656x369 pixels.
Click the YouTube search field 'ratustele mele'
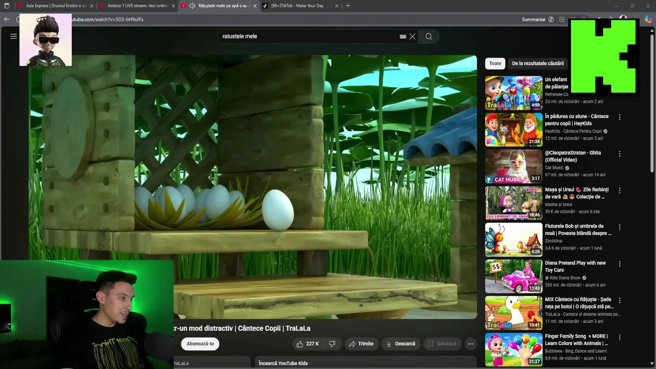[x=307, y=36]
